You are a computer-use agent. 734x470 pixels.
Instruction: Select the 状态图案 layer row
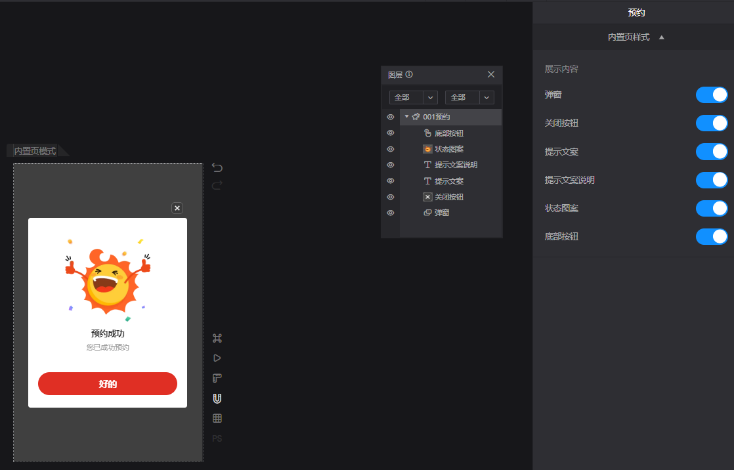click(x=451, y=149)
